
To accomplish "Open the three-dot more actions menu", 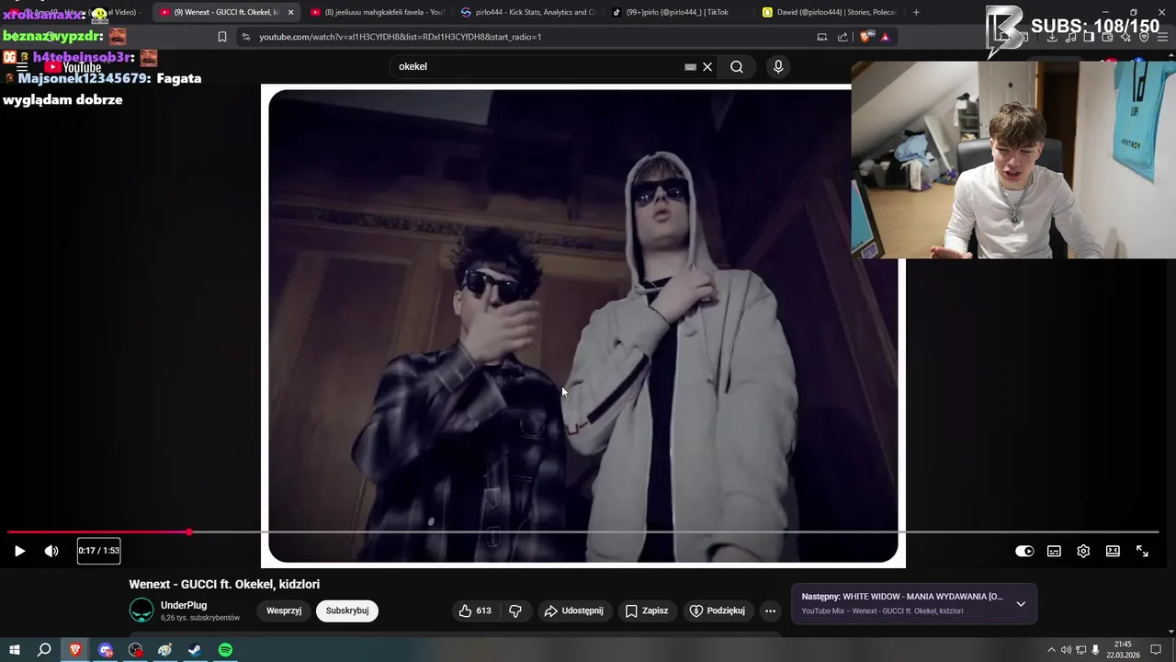I will pos(770,611).
